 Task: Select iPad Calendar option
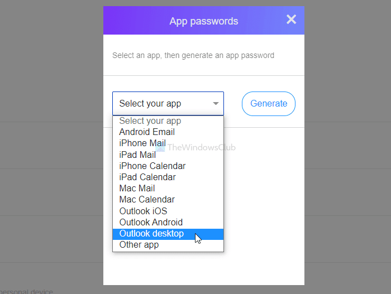coord(168,177)
